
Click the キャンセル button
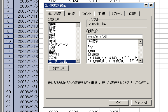(141, 103)
